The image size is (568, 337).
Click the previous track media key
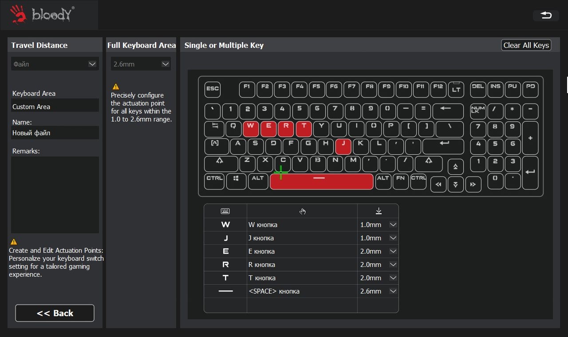pos(438,184)
